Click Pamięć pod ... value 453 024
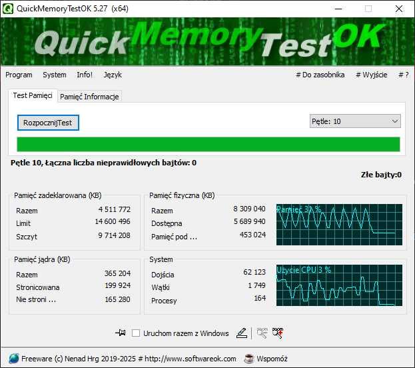The image size is (415, 368). [x=252, y=235]
